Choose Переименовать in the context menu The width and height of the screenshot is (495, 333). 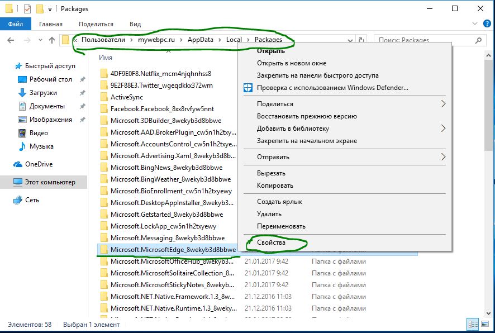[x=344, y=226]
